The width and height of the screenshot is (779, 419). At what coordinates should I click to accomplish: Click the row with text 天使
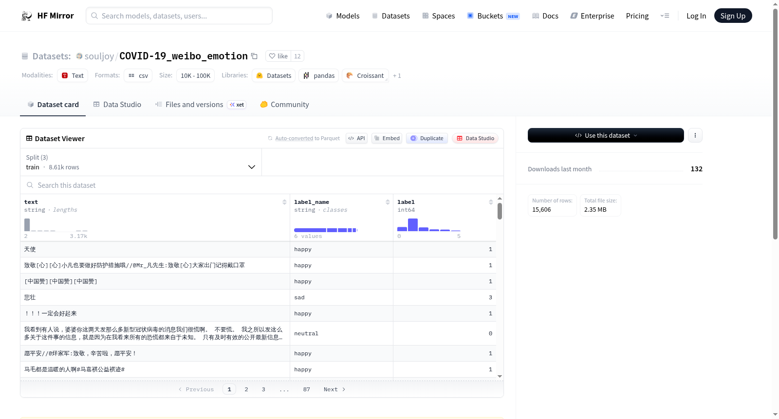pos(258,249)
